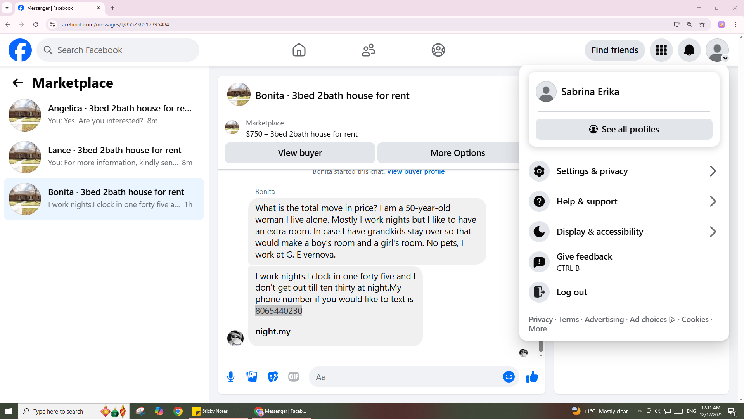
Task: Open the Advertising footer link
Action: pyautogui.click(x=604, y=319)
